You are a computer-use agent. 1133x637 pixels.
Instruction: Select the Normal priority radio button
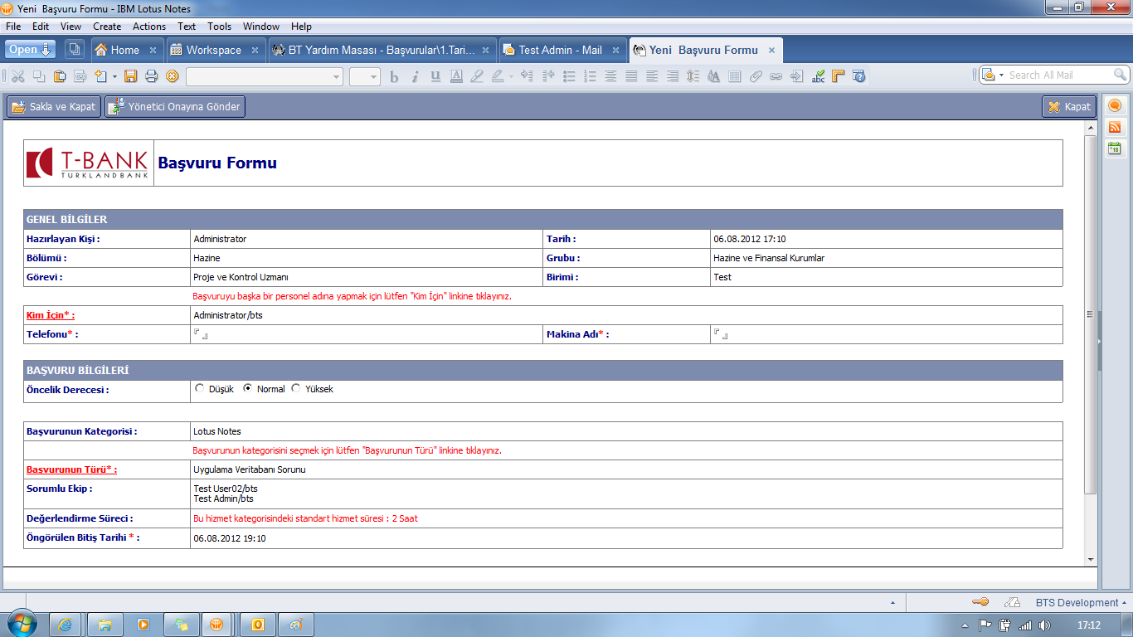[x=247, y=388]
